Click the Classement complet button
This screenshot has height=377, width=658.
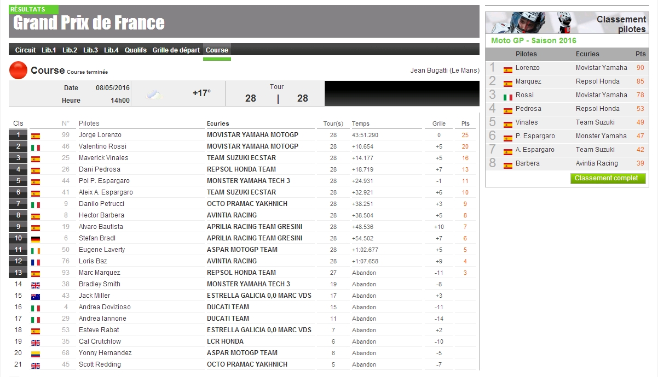click(608, 178)
